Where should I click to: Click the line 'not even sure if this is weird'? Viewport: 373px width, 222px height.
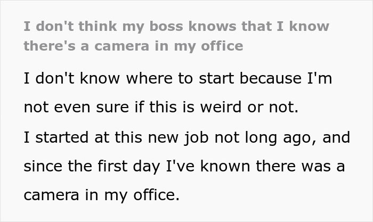160,109
